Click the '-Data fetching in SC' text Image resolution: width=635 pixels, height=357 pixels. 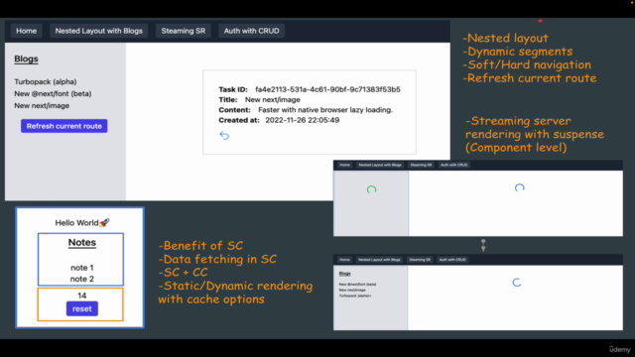pos(217,259)
